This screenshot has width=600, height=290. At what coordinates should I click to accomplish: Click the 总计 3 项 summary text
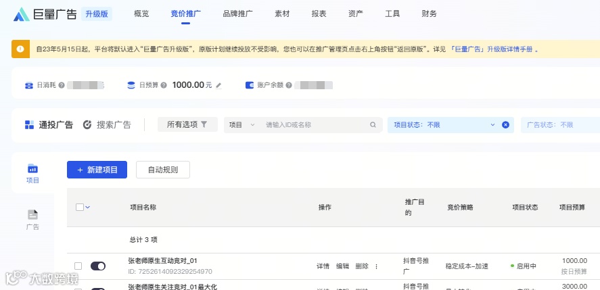tap(143, 240)
